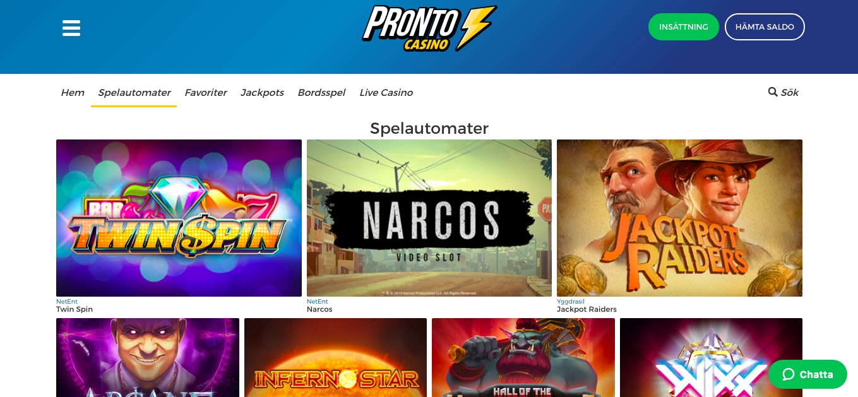Click the Narcos game title link

click(319, 309)
